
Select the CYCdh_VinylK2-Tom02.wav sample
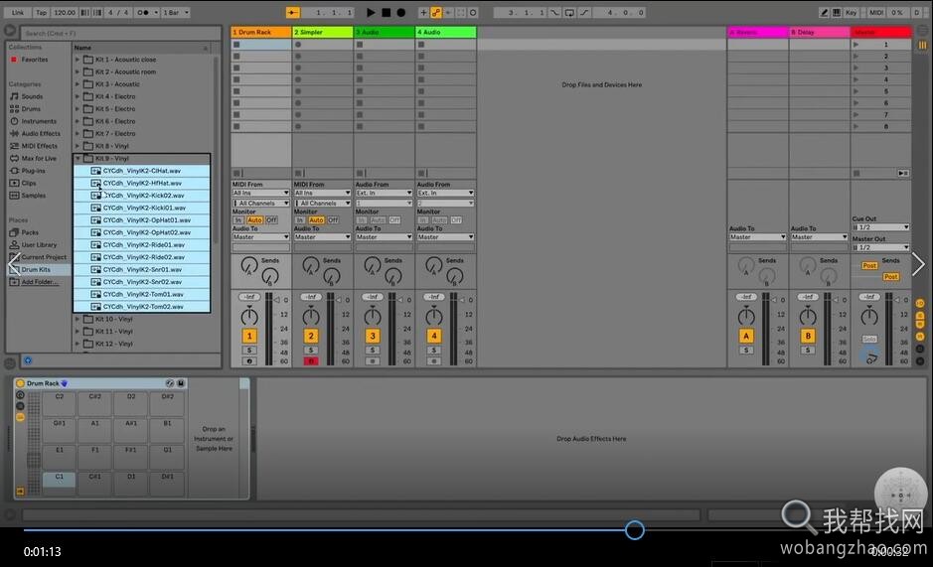142,307
